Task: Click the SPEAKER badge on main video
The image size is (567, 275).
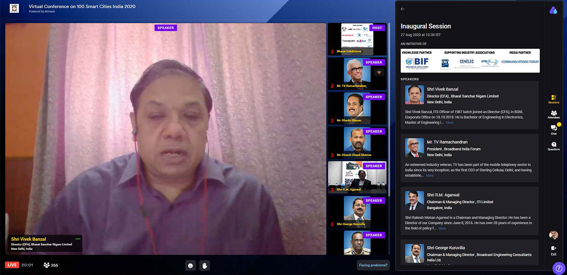Action: [166, 28]
